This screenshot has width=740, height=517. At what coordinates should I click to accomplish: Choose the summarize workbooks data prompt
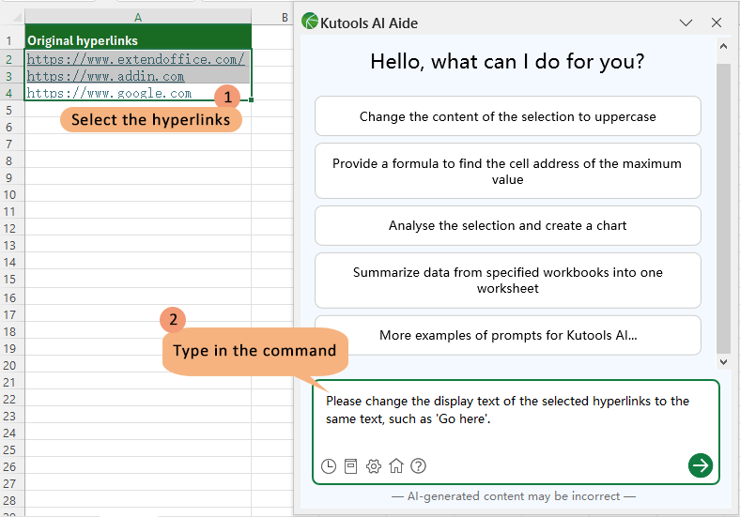[507, 280]
